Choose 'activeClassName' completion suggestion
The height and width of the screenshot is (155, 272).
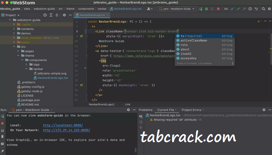click(x=205, y=40)
